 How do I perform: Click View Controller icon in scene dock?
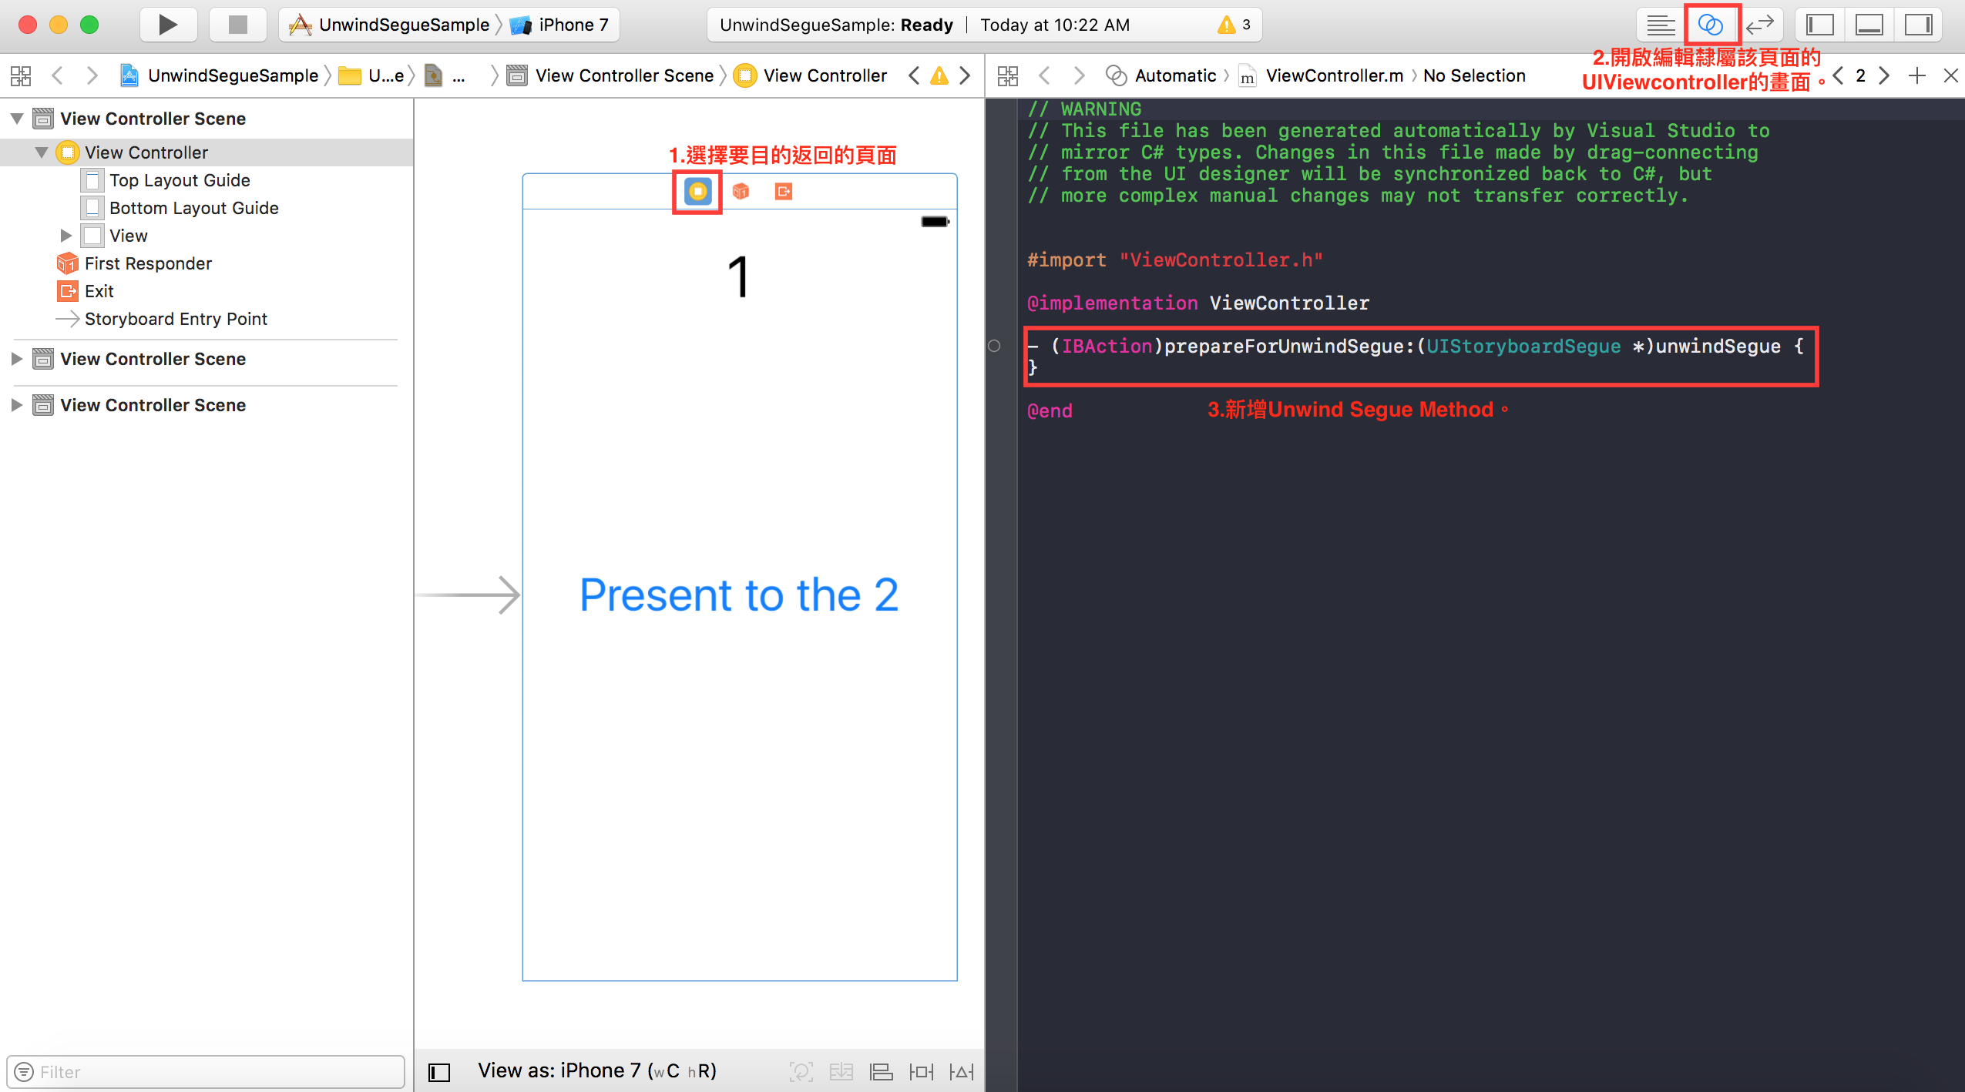tap(698, 191)
